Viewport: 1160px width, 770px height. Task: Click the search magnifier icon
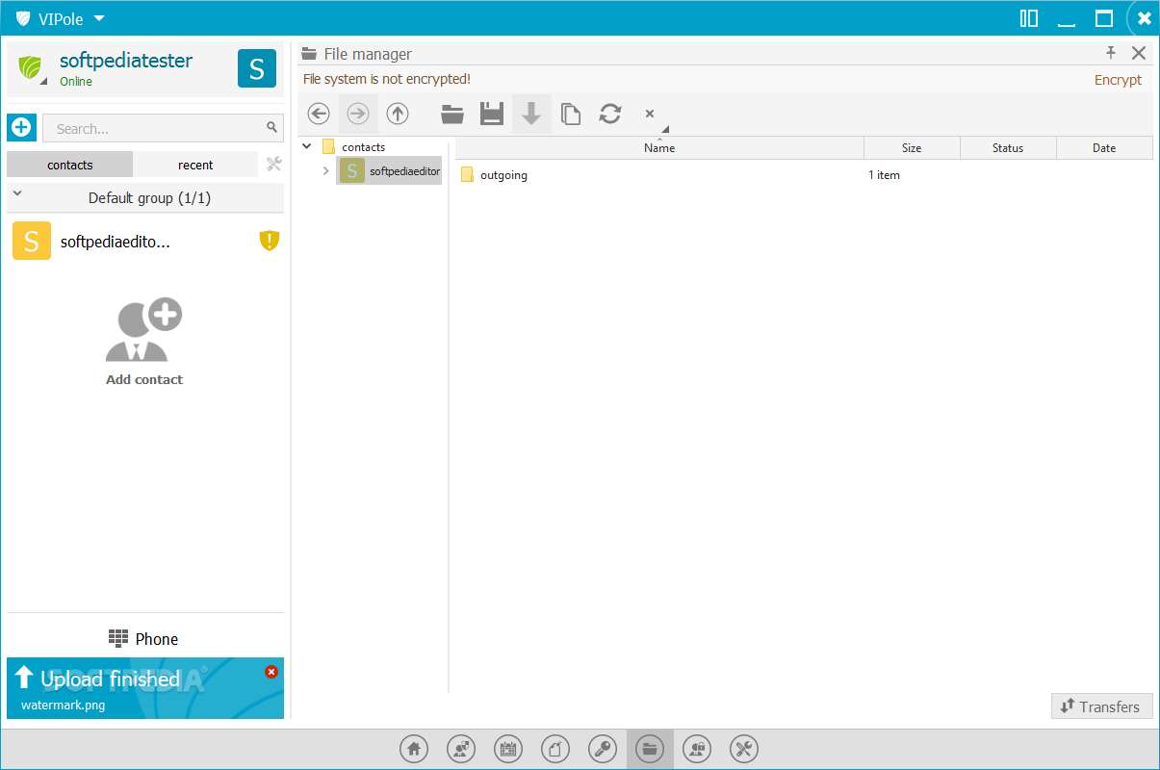click(271, 127)
